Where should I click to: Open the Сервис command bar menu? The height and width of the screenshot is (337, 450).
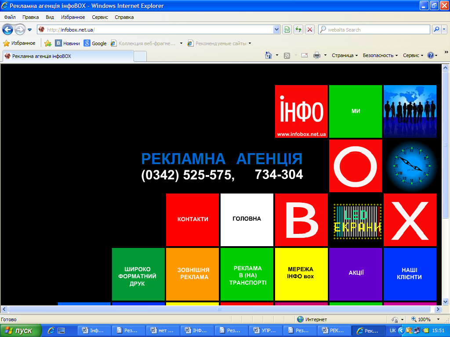click(x=413, y=55)
